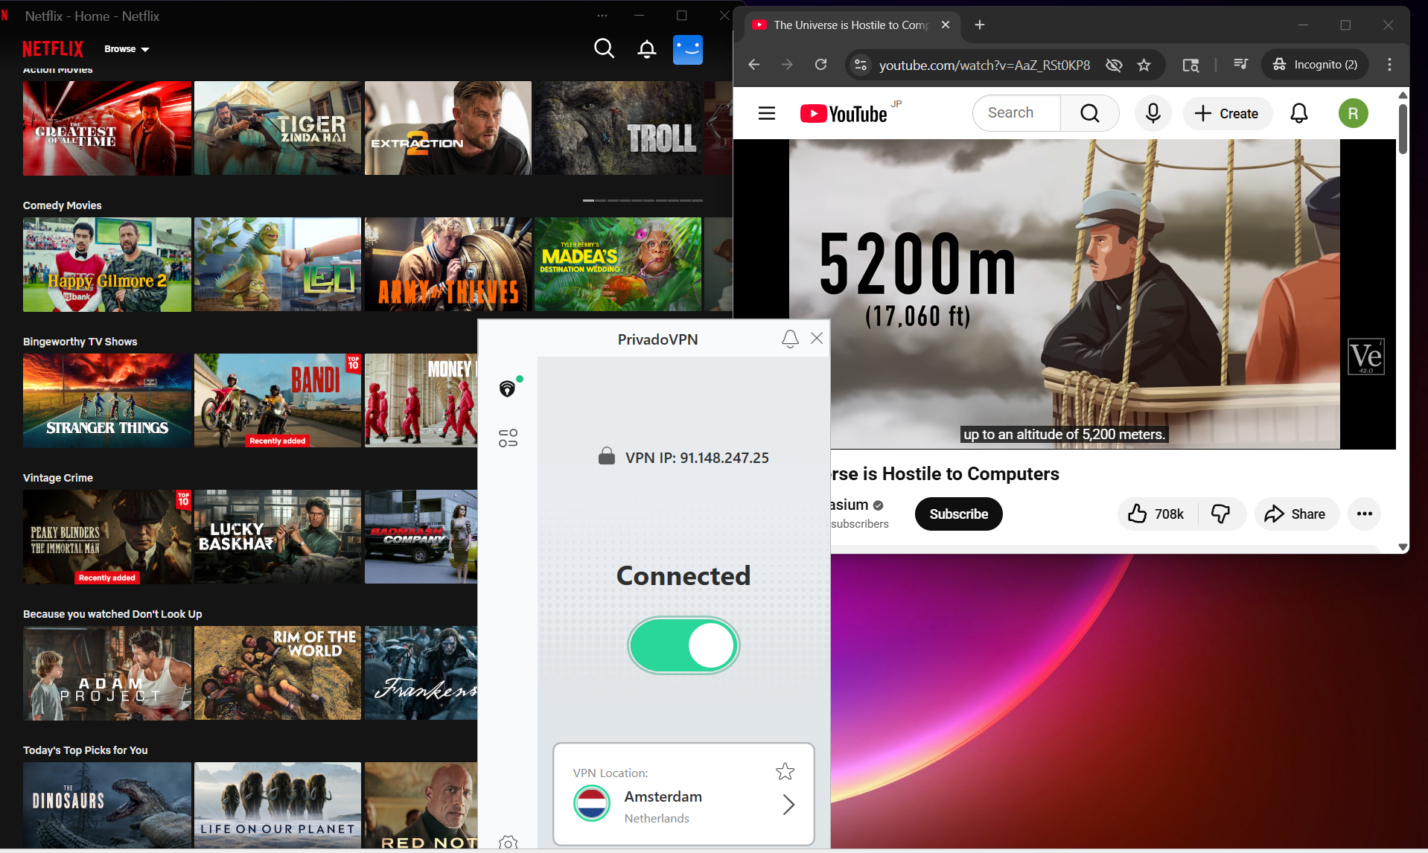Open Army of Thieves thumbnail
1428x853 pixels.
[448, 264]
